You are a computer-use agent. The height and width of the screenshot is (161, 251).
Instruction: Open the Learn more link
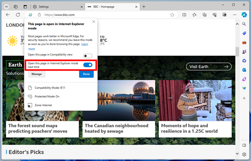85,44
